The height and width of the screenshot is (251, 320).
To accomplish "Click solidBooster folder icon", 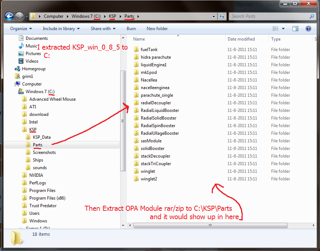I will tap(136, 148).
